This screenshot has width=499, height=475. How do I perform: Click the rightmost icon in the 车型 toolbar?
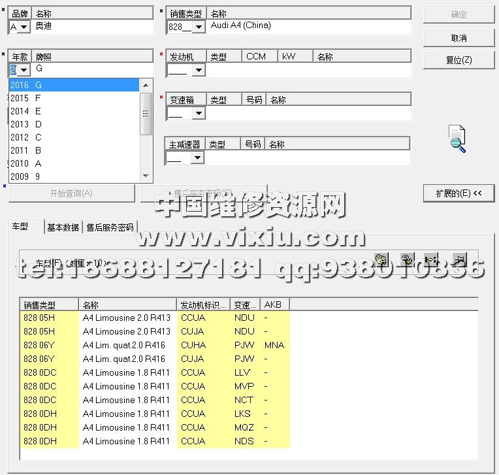coord(460,260)
